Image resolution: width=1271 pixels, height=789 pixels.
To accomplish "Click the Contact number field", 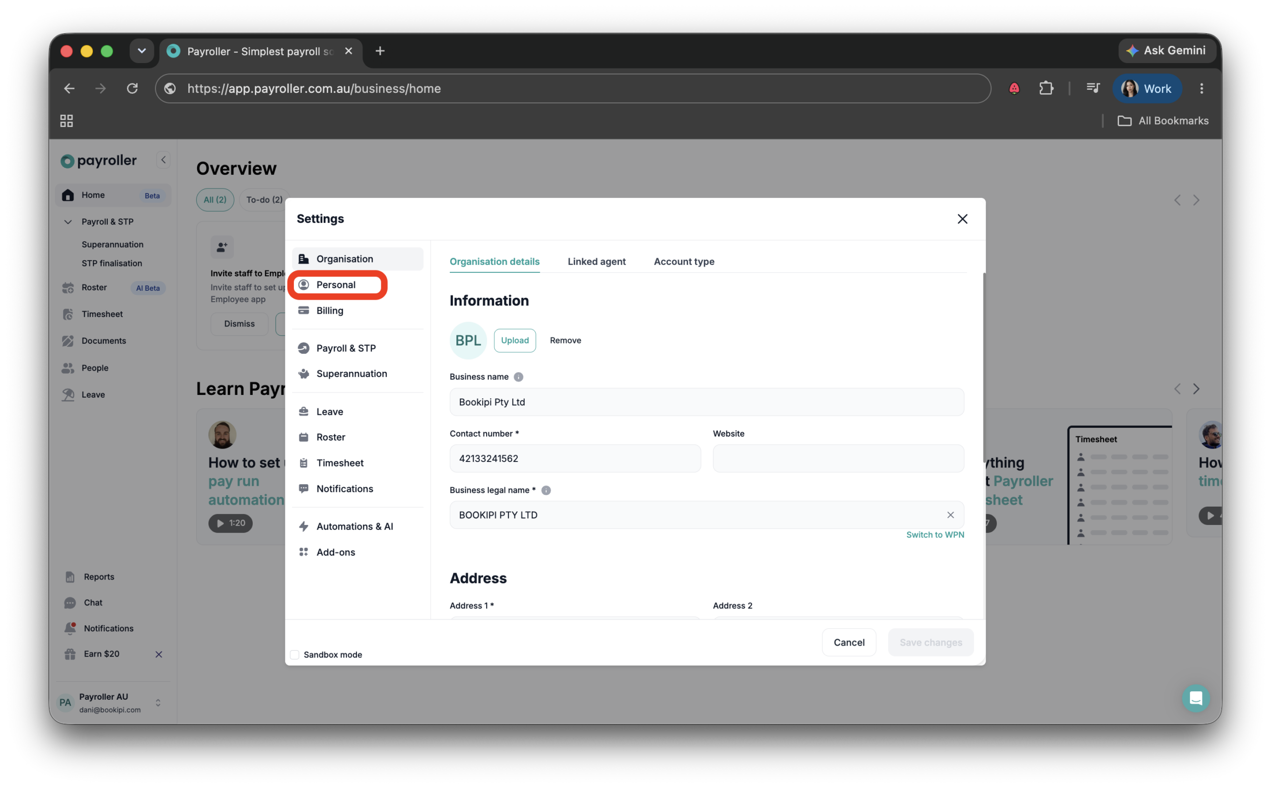I will pos(575,458).
